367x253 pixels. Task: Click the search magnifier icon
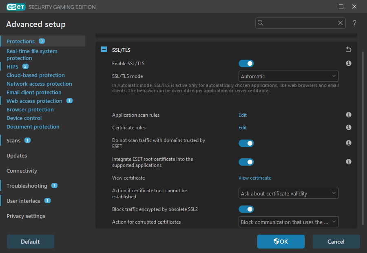coord(261,23)
